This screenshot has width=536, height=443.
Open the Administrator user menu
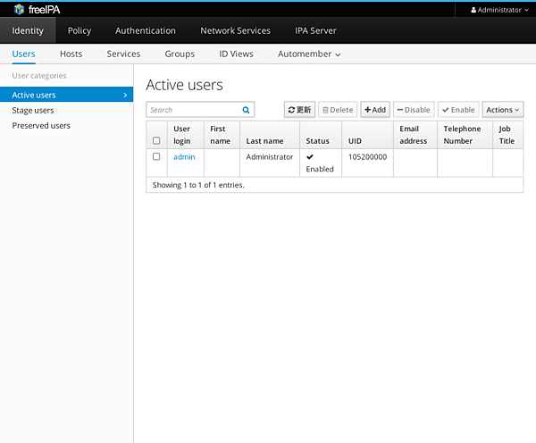pos(498,10)
